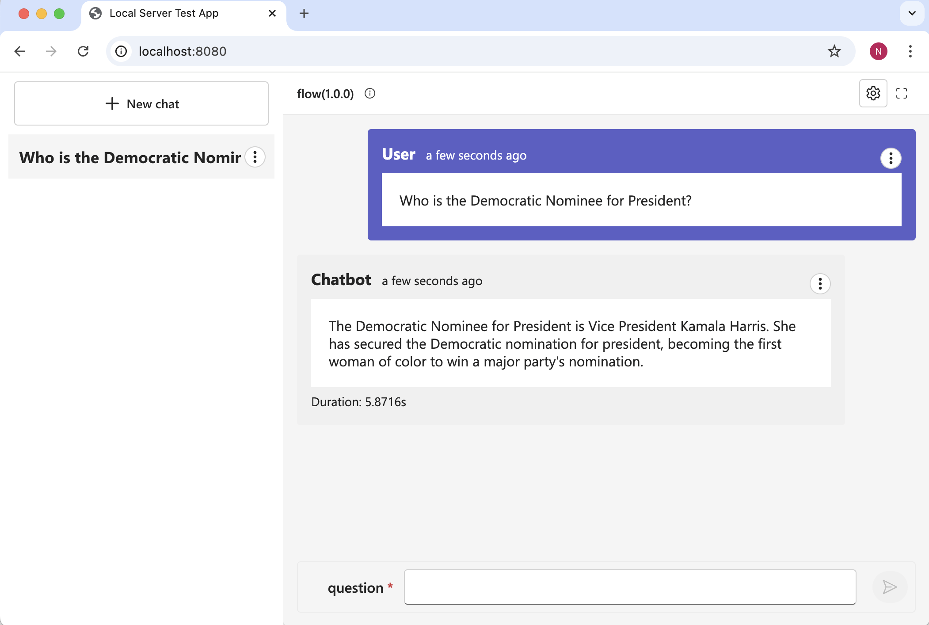Send the question with arrow icon
The width and height of the screenshot is (929, 625).
[889, 587]
